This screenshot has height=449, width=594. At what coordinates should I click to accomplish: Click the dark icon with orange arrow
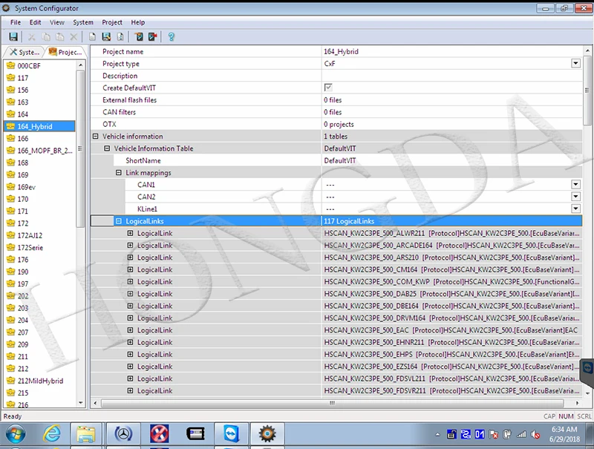pos(139,36)
